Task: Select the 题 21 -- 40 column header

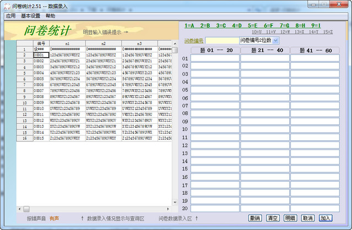Action: point(265,50)
